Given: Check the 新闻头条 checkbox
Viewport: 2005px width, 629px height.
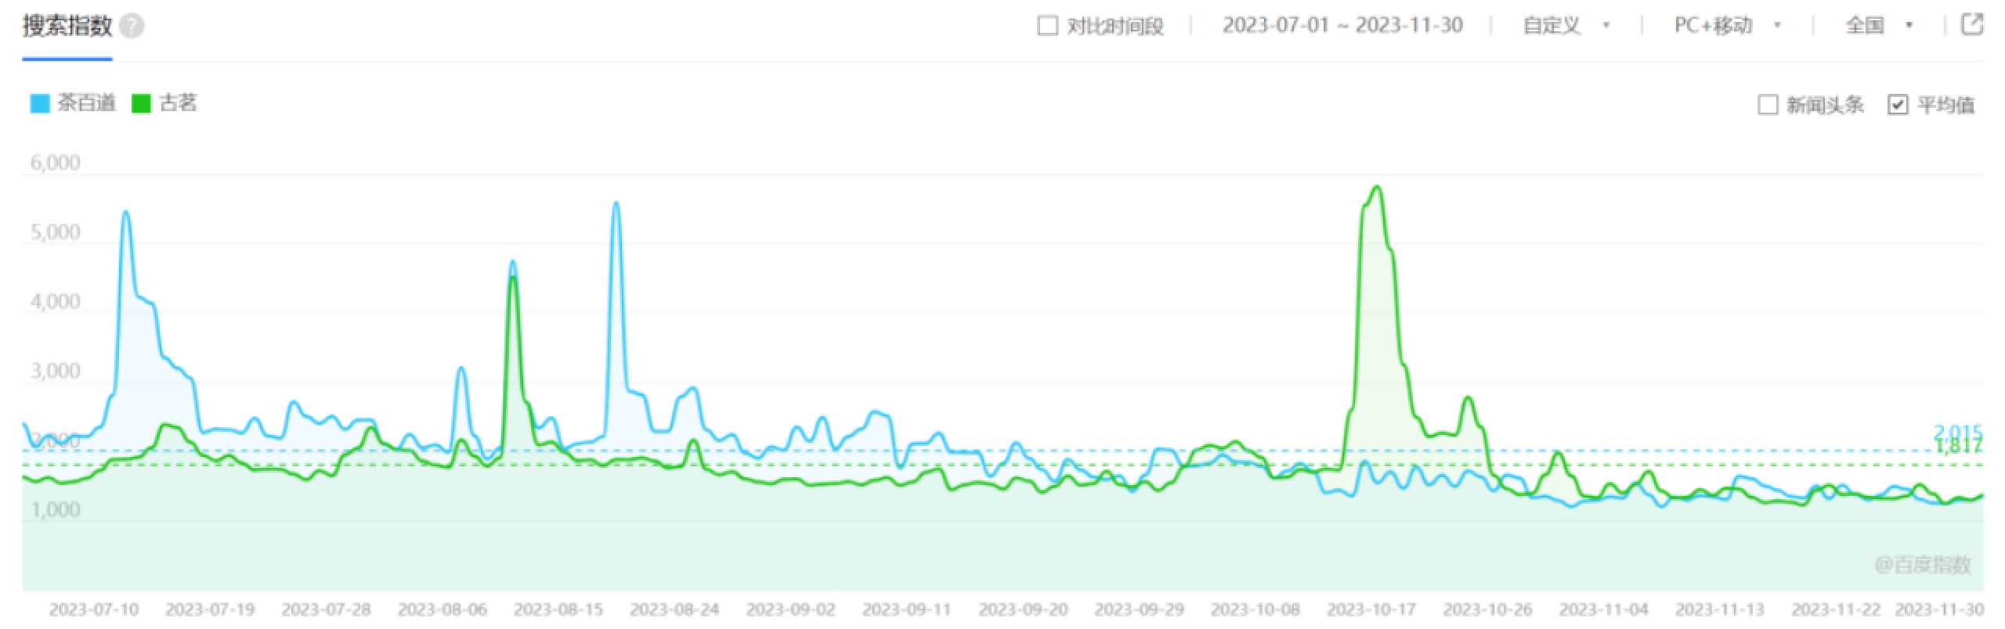Looking at the screenshot, I should coord(1768,105).
